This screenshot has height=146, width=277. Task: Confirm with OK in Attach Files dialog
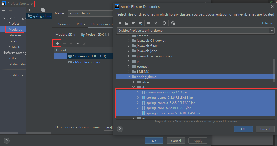point(243,129)
